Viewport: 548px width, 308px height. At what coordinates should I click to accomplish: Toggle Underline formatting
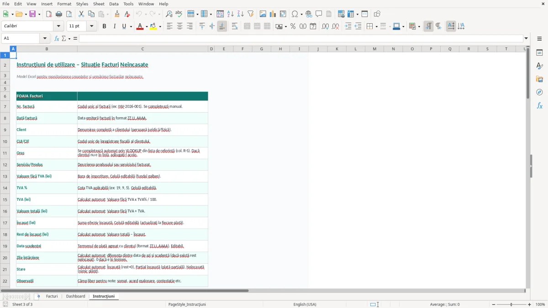124,26
